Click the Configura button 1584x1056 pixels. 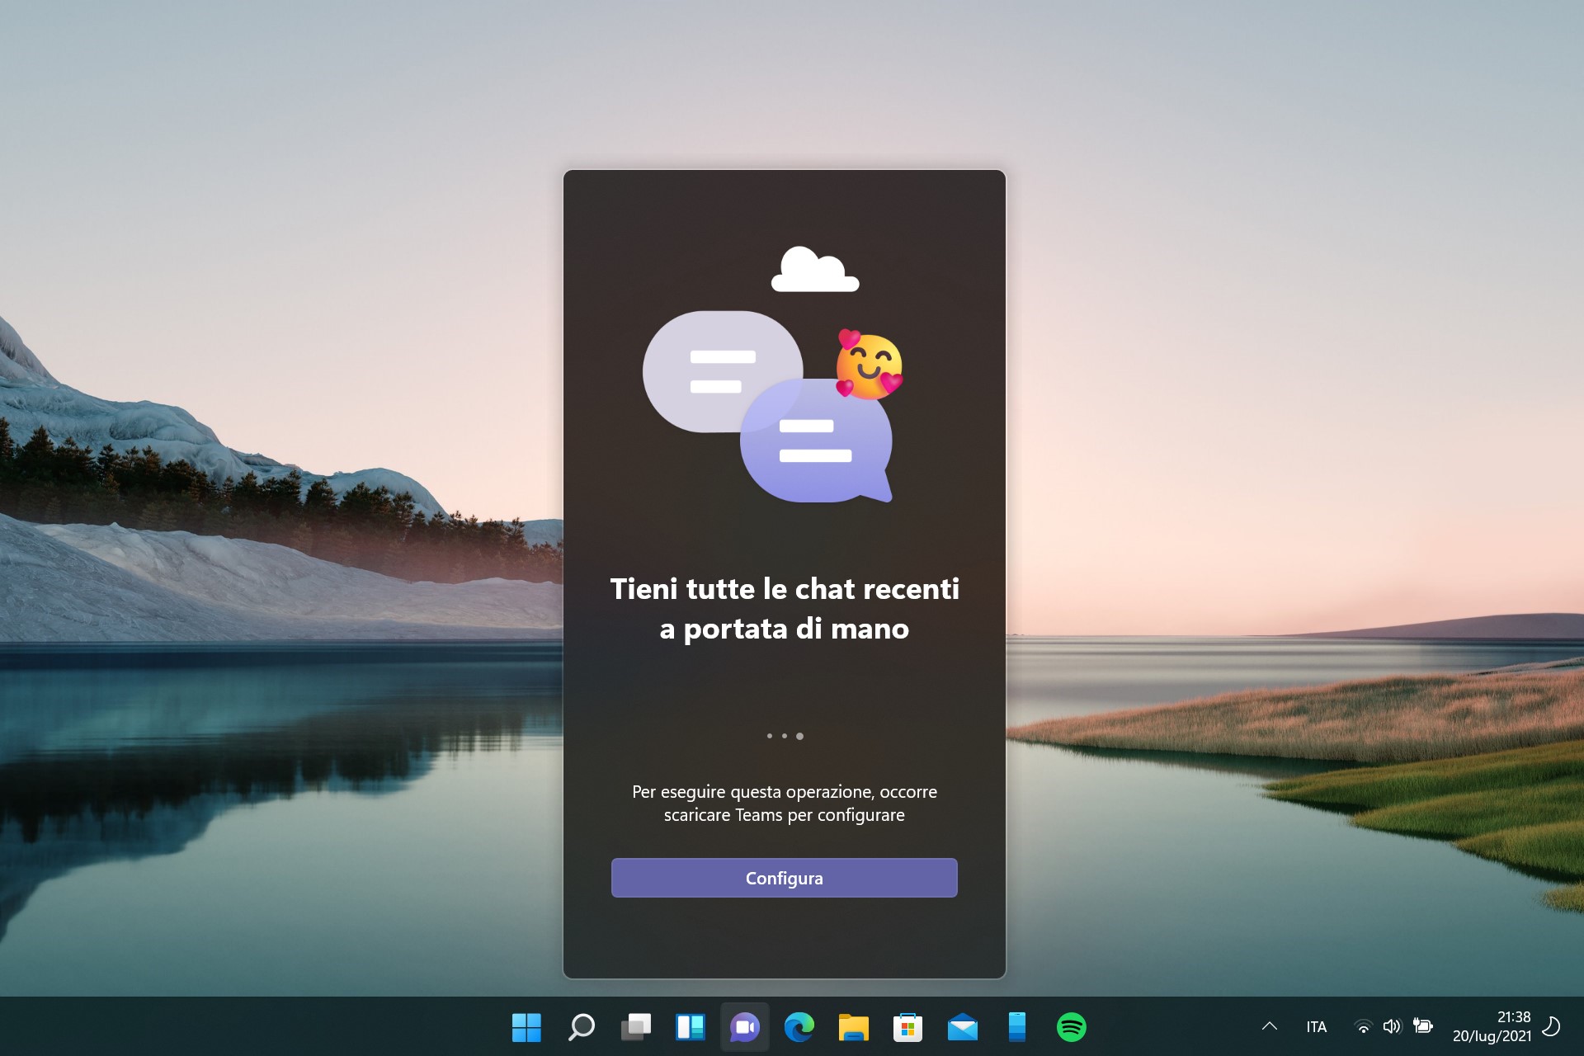pos(784,878)
